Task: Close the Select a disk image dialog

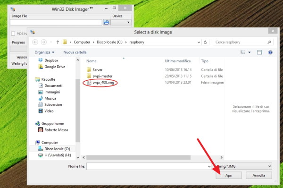Action: tap(273, 31)
